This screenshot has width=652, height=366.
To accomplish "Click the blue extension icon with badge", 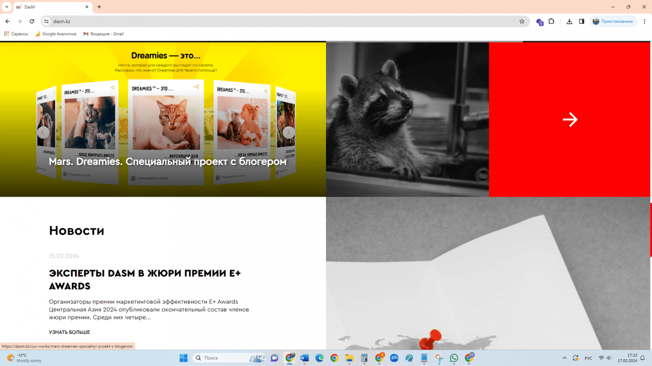I will 540,22.
